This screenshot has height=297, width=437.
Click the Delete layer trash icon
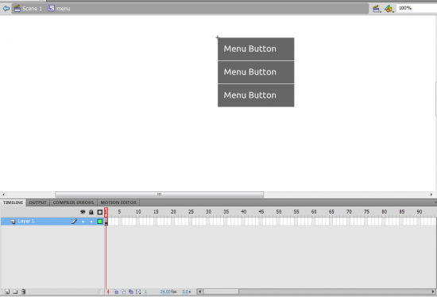23,291
